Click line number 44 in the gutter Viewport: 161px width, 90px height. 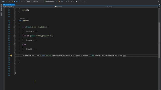click(9, 75)
